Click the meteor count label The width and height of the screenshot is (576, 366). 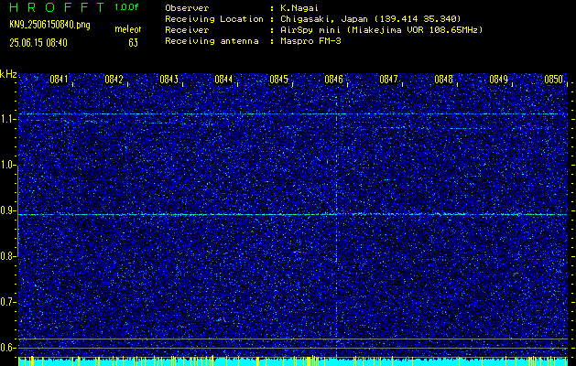pyautogui.click(x=128, y=29)
